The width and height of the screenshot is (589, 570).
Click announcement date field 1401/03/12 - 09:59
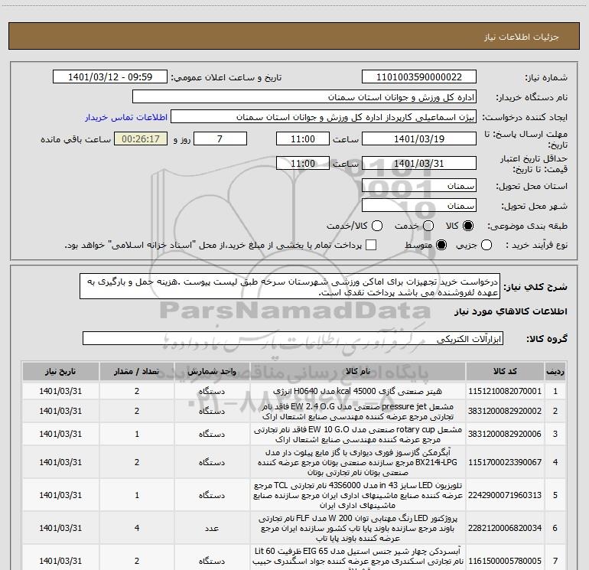tap(110, 77)
